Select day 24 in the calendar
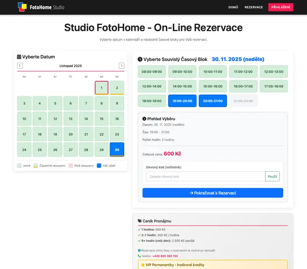Image resolution: width=307 pixels, height=269 pixels. (24, 149)
